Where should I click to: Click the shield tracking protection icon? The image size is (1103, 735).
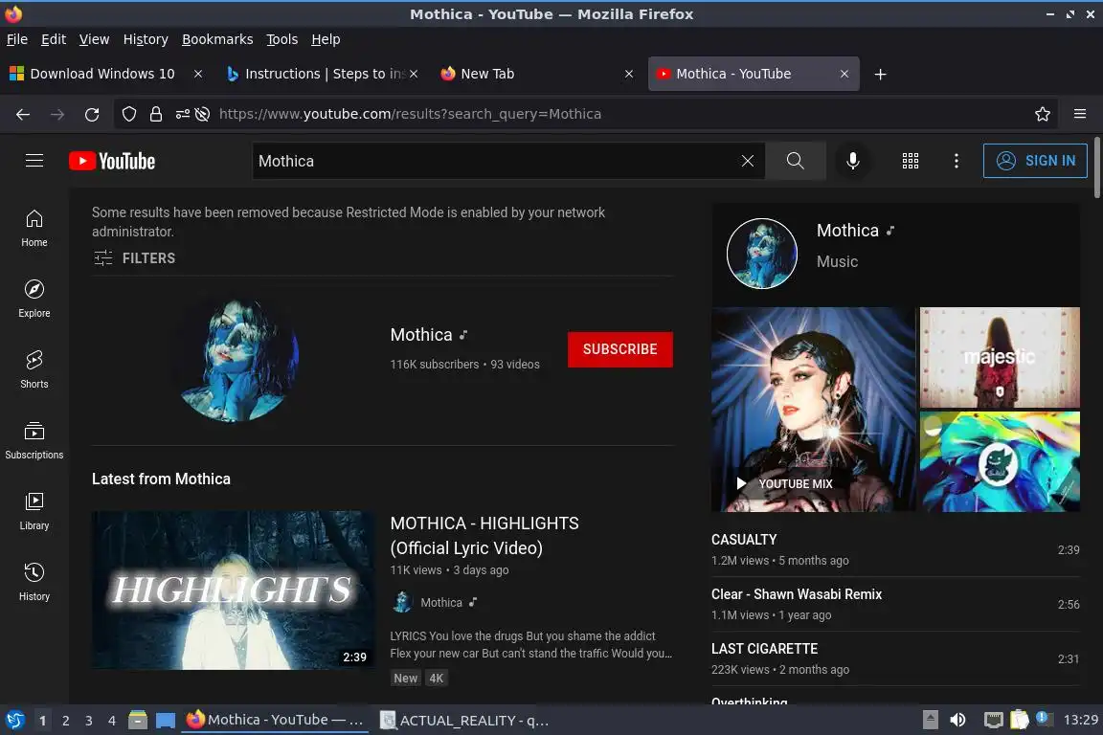[128, 114]
